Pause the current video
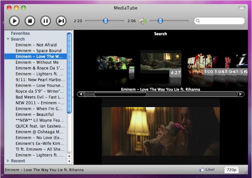The height and width of the screenshot is (178, 252). click(45, 21)
